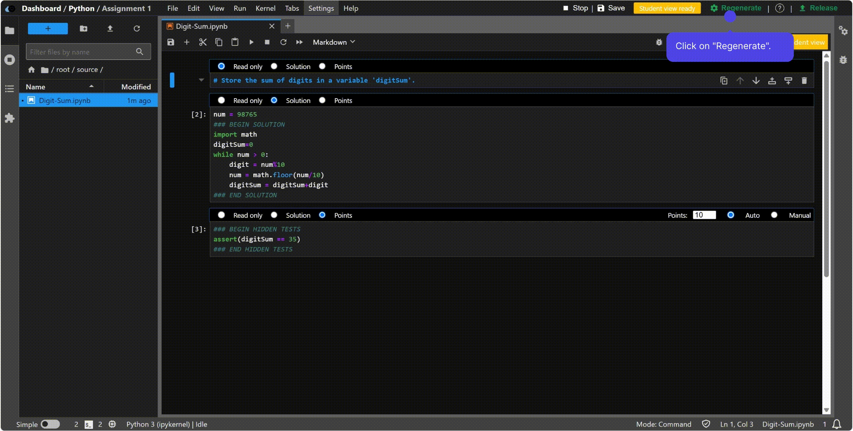Collapse the first cell using arrow

click(201, 80)
